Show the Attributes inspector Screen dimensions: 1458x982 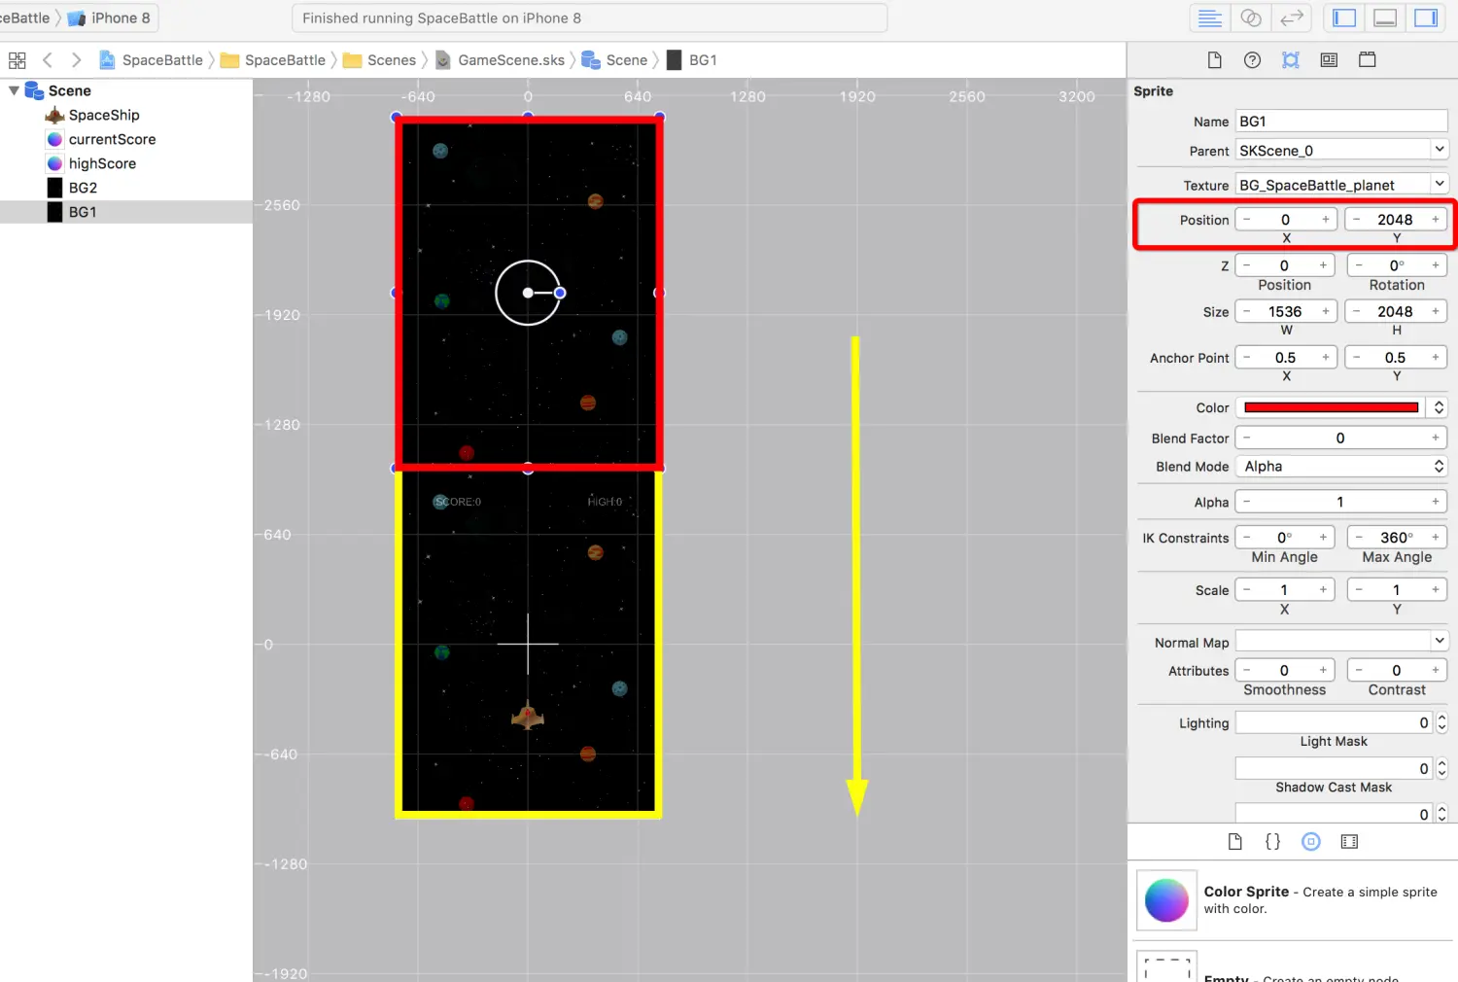(1291, 60)
